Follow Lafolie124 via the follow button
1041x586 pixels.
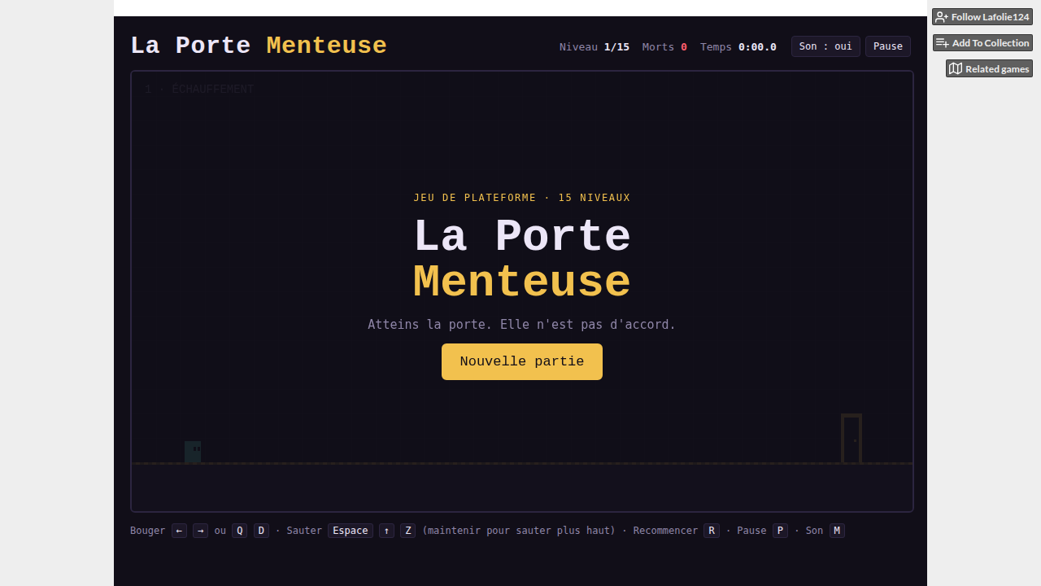pos(982,17)
